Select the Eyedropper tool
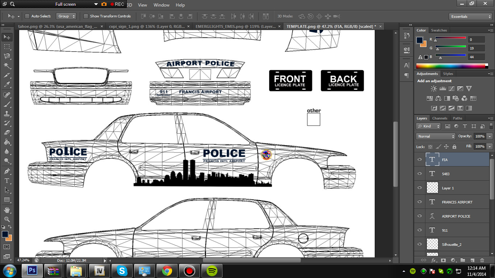The height and width of the screenshot is (278, 495). coord(7,85)
